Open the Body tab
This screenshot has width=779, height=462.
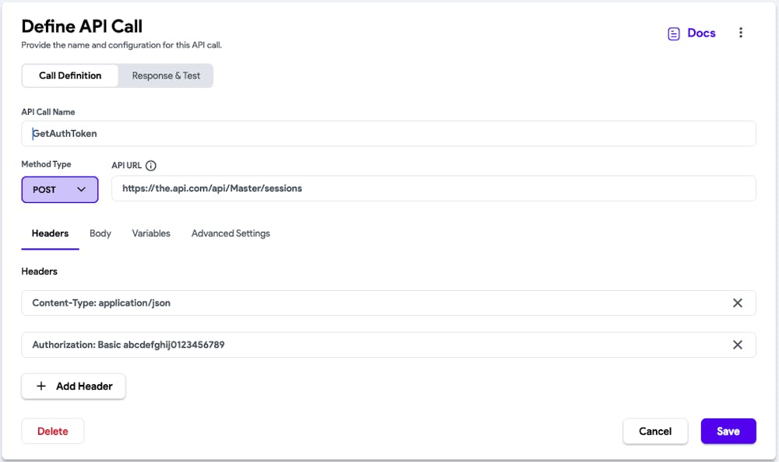[x=100, y=233]
